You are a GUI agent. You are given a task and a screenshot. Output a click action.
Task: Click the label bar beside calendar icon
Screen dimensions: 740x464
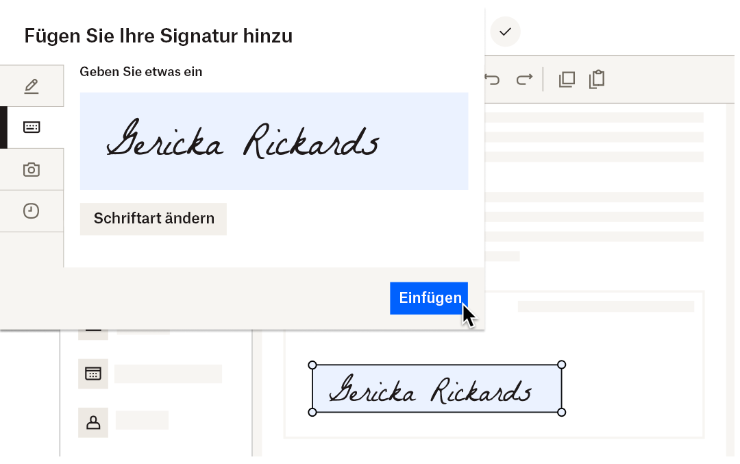point(168,374)
